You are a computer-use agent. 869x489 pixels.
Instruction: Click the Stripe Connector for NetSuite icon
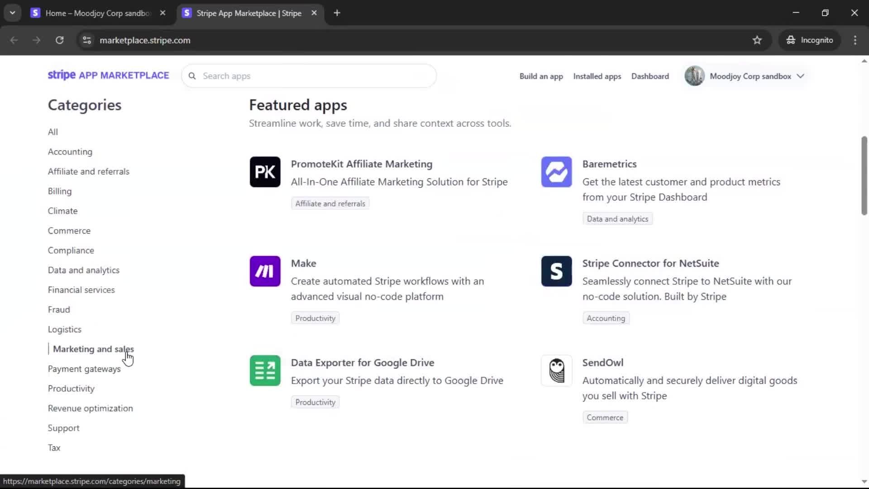556,271
